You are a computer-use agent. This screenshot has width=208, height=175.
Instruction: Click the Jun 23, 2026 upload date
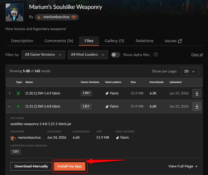click(179, 106)
